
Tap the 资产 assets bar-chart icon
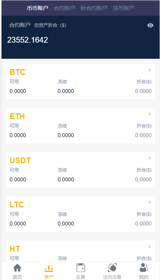tap(49, 268)
